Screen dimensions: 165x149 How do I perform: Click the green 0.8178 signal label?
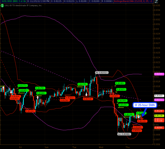pyautogui.click(x=82, y=84)
